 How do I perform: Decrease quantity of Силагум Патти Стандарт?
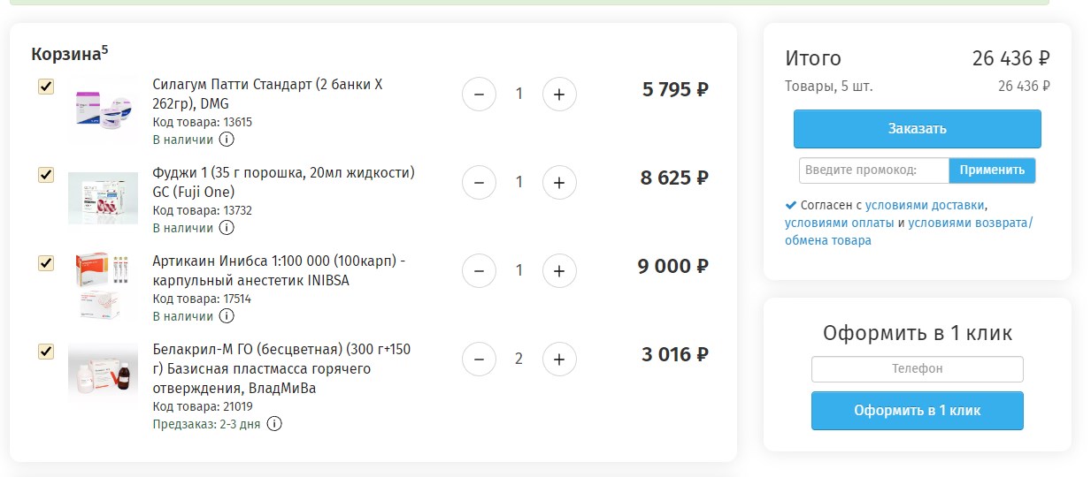[x=479, y=94]
